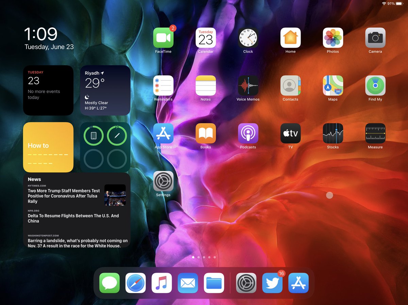Tap the 1:09 clock display
The width and height of the screenshot is (408, 305).
(x=41, y=34)
